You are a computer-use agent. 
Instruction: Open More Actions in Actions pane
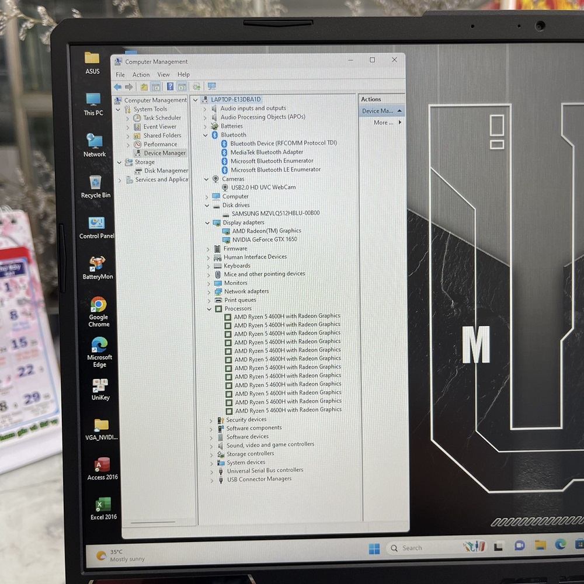pos(387,123)
